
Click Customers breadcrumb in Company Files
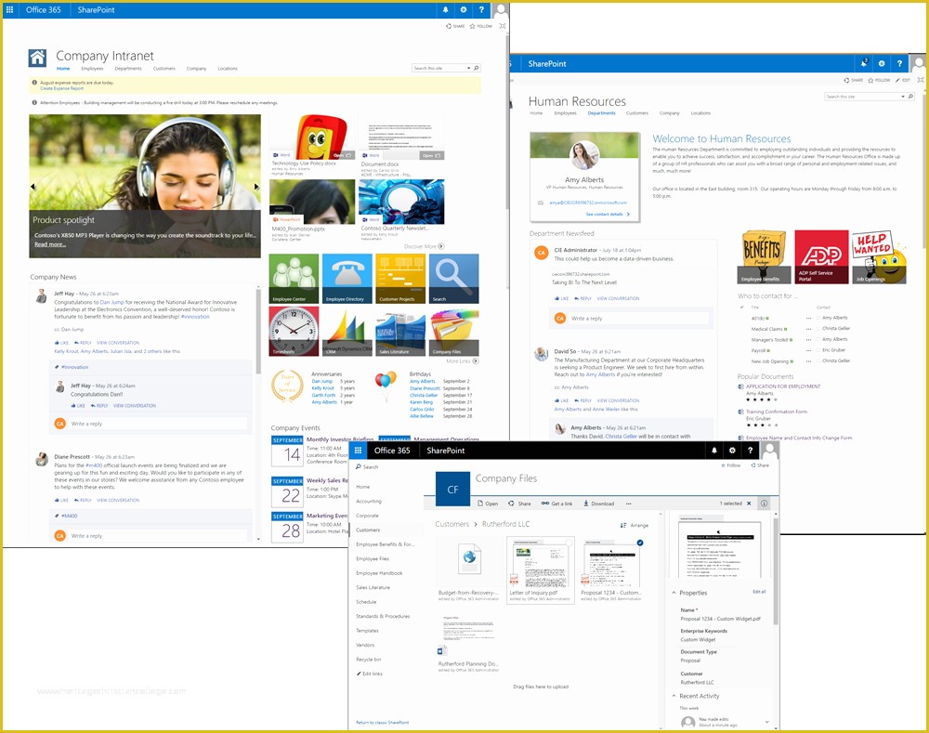452,524
